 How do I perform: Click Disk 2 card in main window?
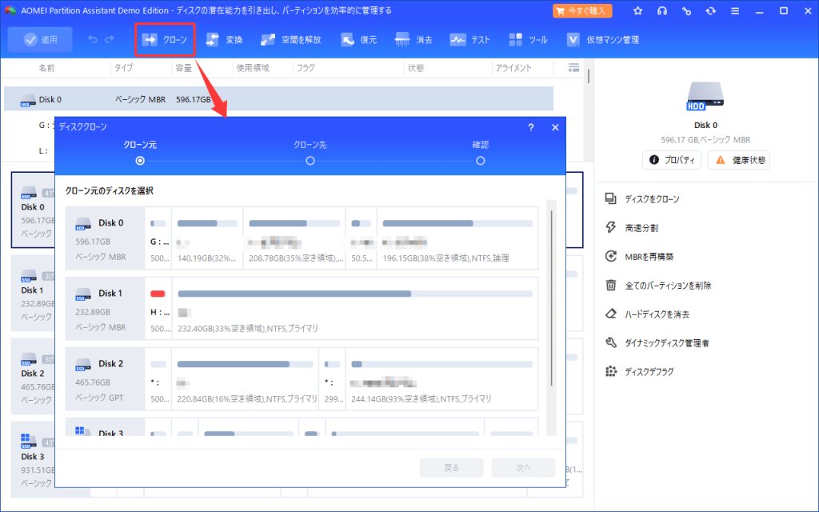pyautogui.click(x=32, y=376)
